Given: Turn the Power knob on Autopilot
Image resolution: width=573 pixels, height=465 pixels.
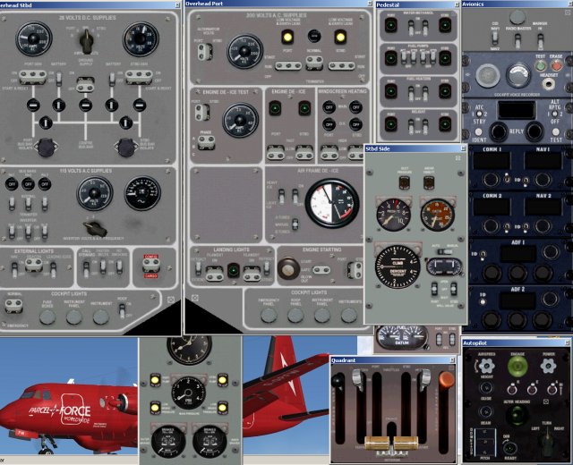Looking at the screenshot, I should (549, 366).
